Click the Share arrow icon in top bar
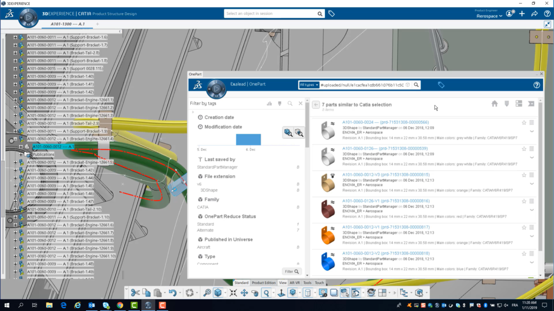The image size is (554, 311). click(535, 14)
